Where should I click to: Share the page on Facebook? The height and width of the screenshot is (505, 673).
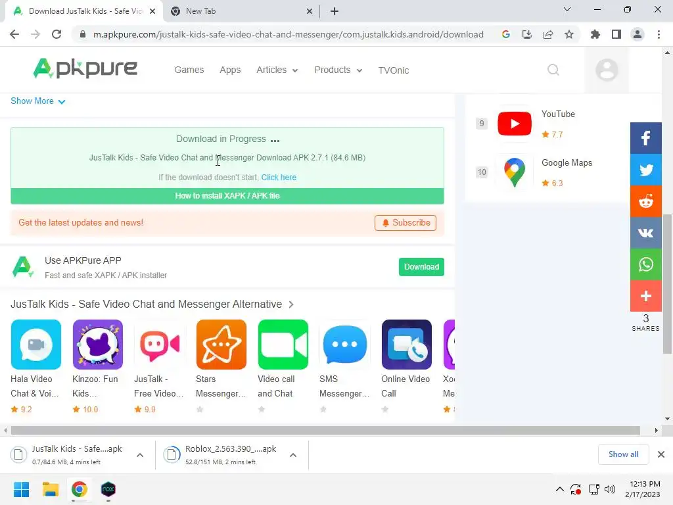pos(645,138)
